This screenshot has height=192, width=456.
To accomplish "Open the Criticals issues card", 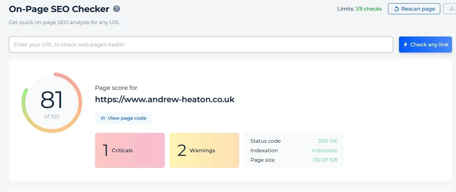I will [130, 150].
